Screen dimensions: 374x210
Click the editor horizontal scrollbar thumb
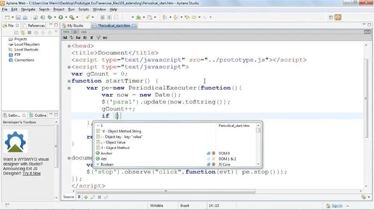(x=166, y=191)
